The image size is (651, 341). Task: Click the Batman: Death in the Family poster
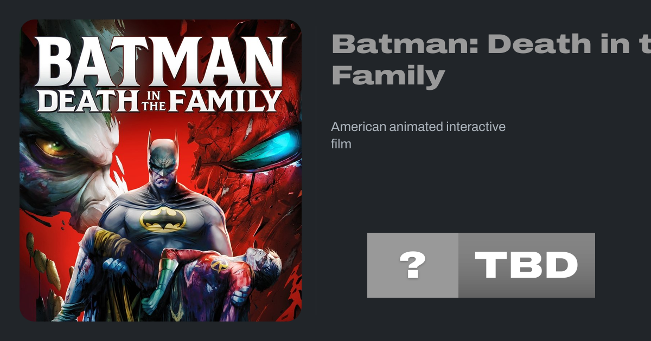coord(161,170)
